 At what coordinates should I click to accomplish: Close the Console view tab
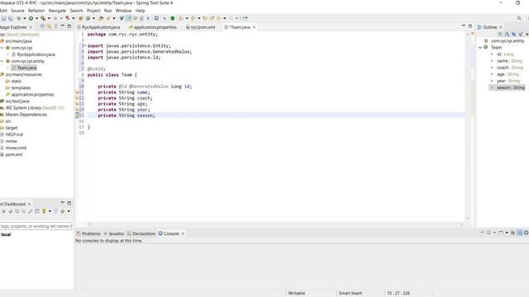[x=183, y=233]
